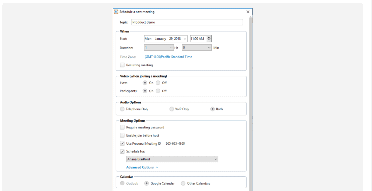Select Telephone Only audio option

[122, 109]
